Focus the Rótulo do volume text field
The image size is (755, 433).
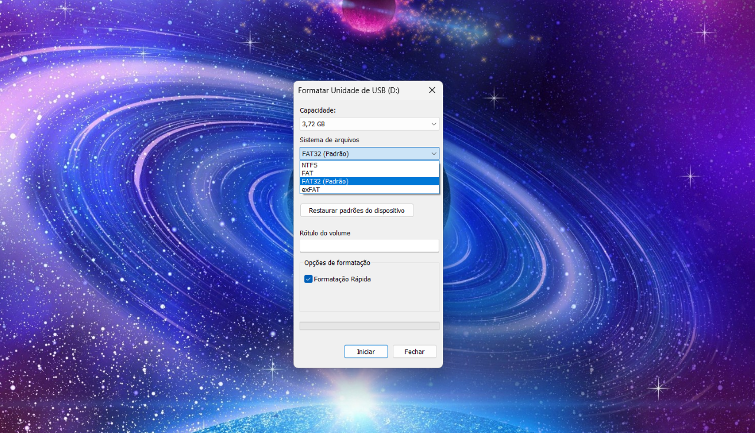[369, 245]
